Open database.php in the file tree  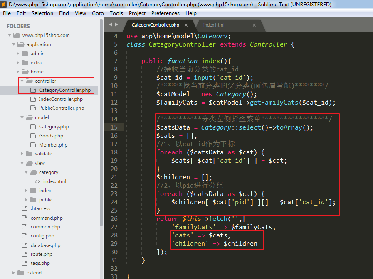click(45, 245)
